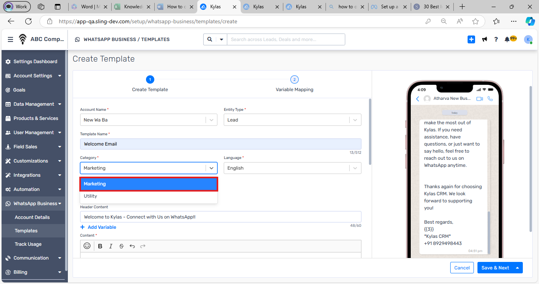Click the browser address bar URL
This screenshot has height=284, width=539.
(x=148, y=21)
